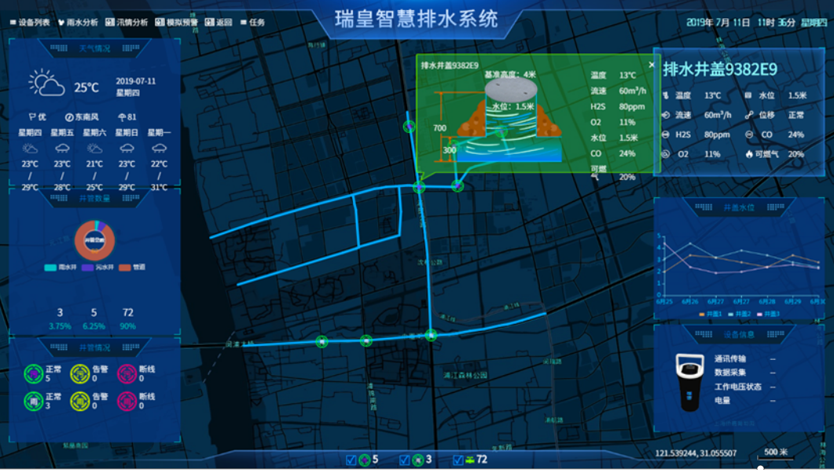Select the 模拟预警 menu item
The height and width of the screenshot is (470, 834).
pos(176,22)
